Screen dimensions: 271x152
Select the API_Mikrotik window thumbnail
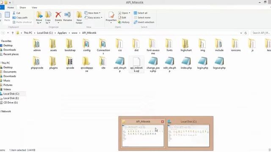point(143,133)
